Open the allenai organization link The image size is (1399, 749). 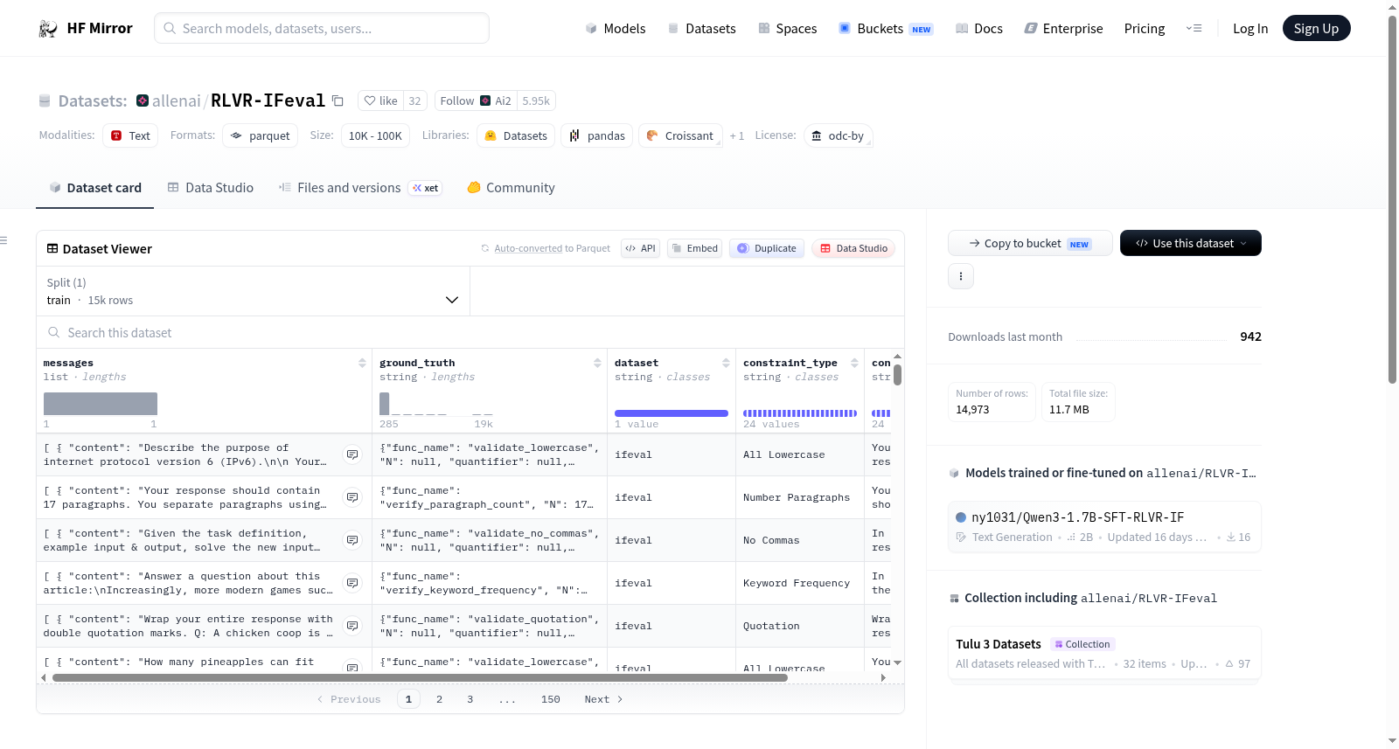[177, 101]
